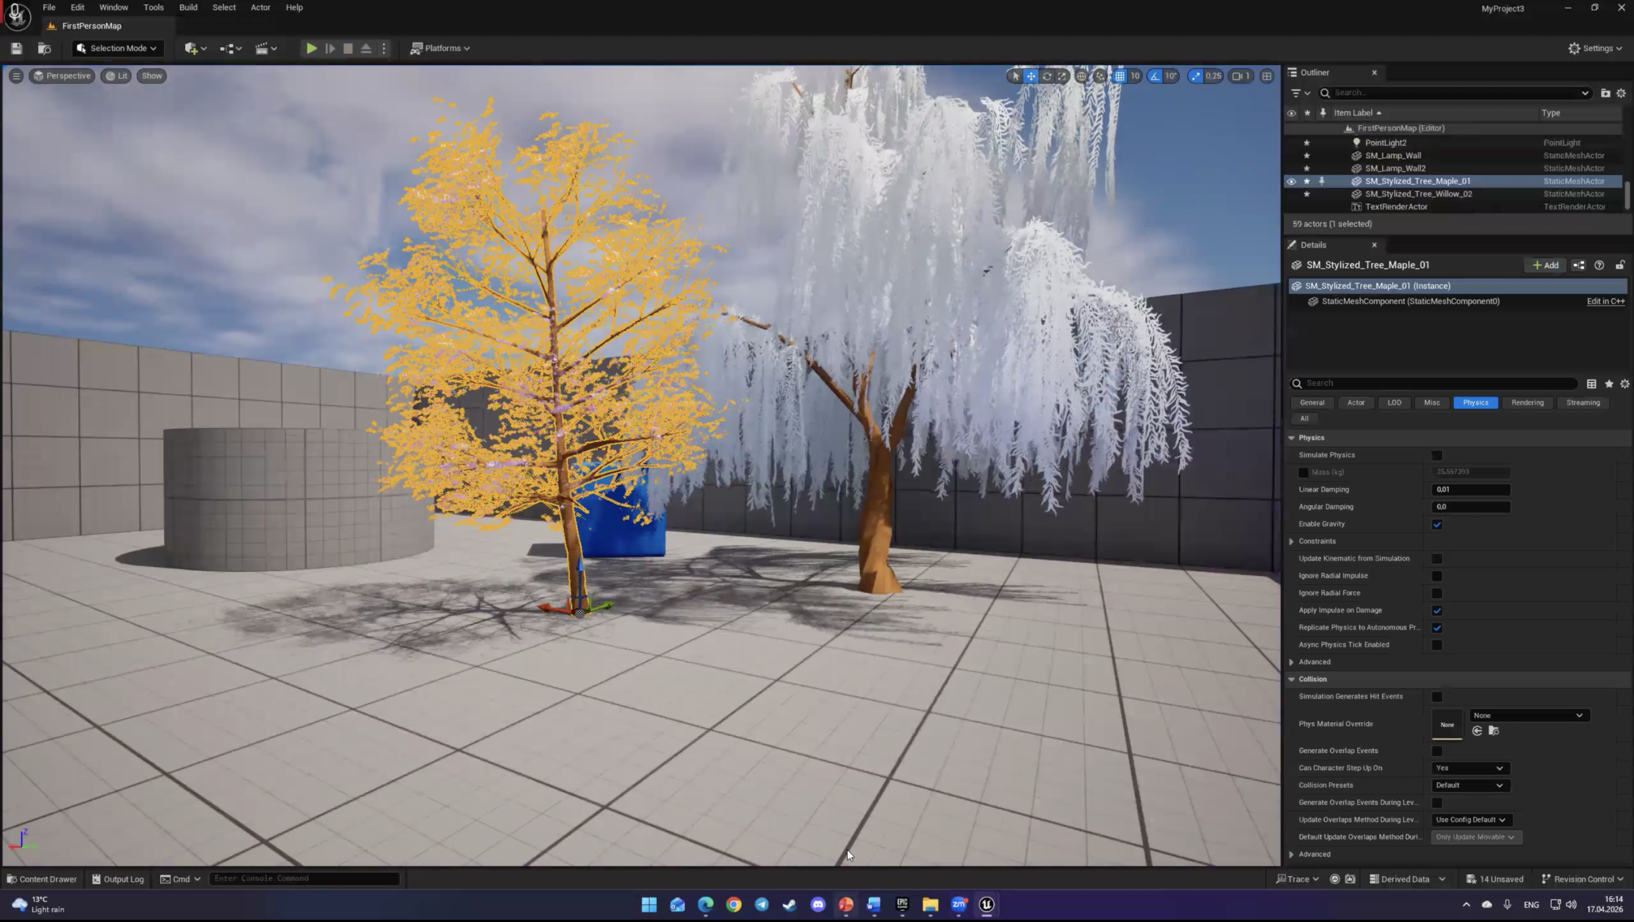Toggle visibility eye for SM_Stylized_Tree_Maple_01
Viewport: 1634px width, 922px height.
pyautogui.click(x=1291, y=181)
